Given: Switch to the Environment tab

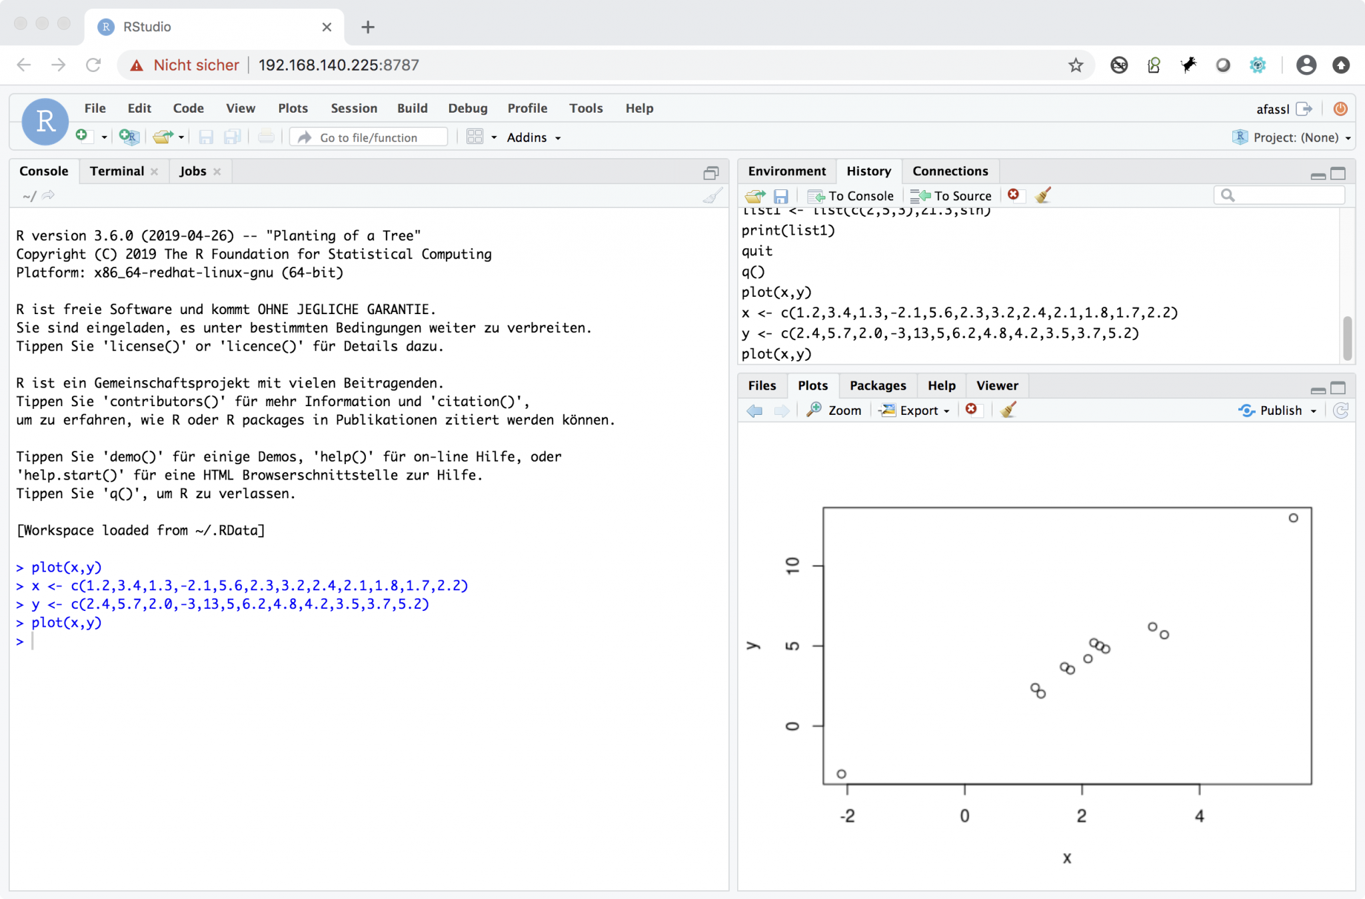Looking at the screenshot, I should (786, 171).
